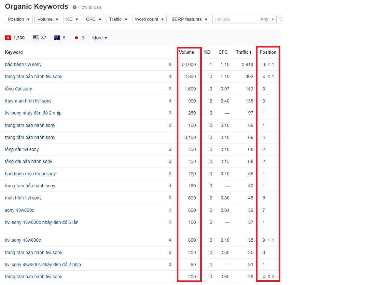Sort table by Volume column header

(187, 52)
